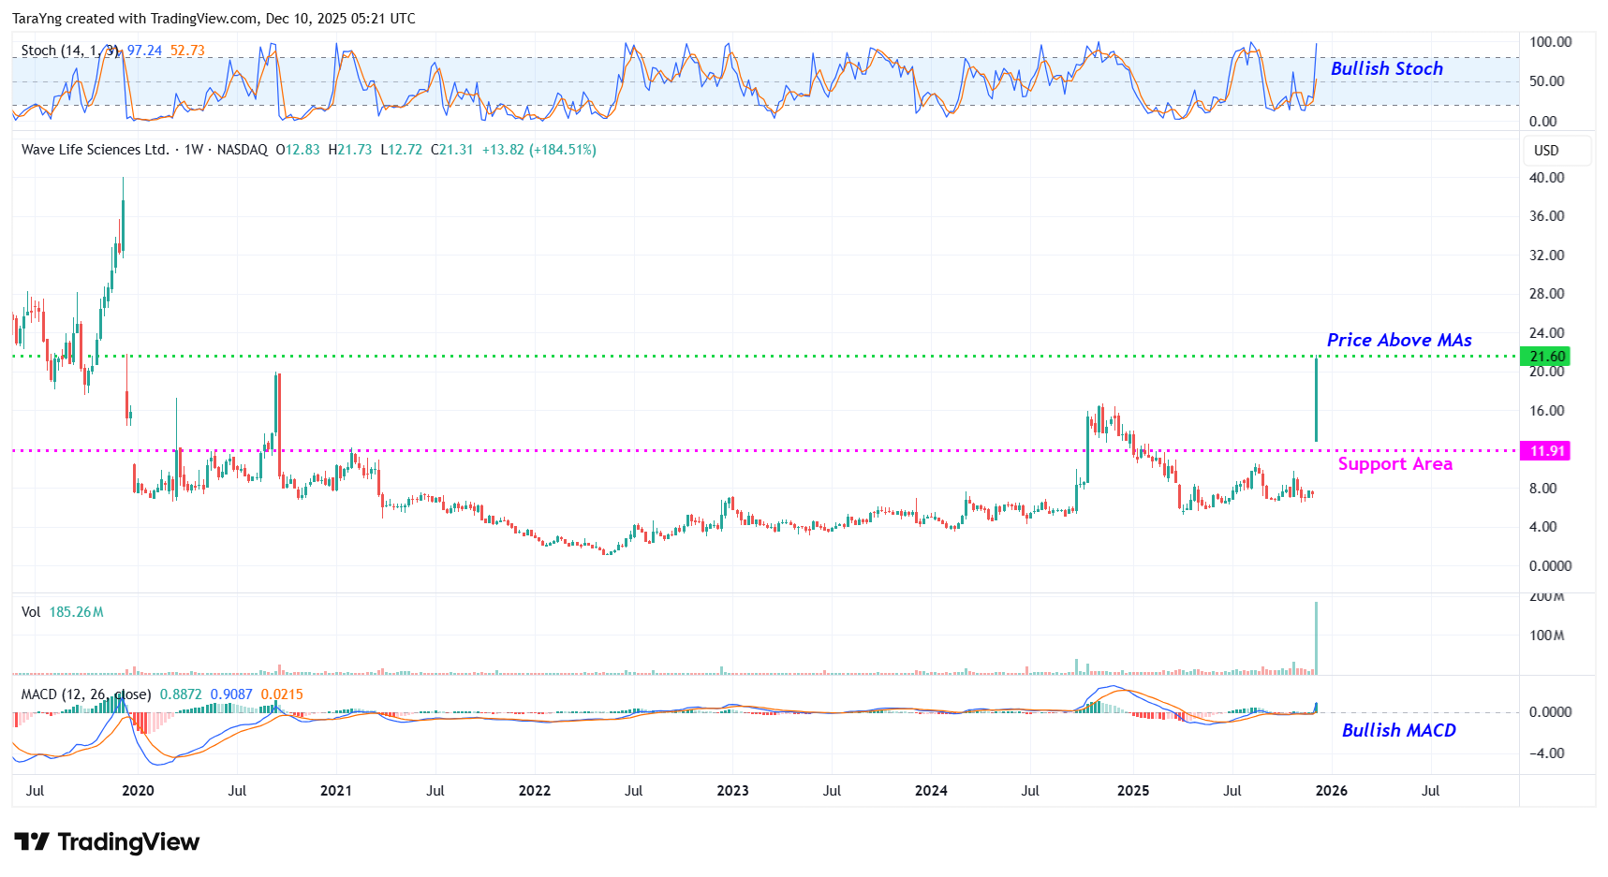Click the magenta 11.91 price label
1608x877 pixels.
[1546, 451]
